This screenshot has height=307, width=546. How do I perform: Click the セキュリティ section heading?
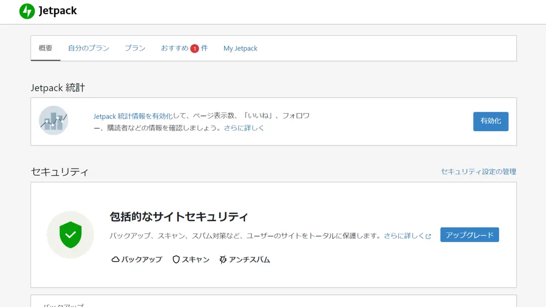pyautogui.click(x=60, y=172)
